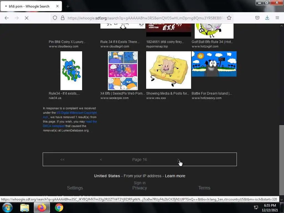Click the scrollbar down arrow
Image resolution: width=284 pixels, height=213 pixels.
tap(282, 200)
